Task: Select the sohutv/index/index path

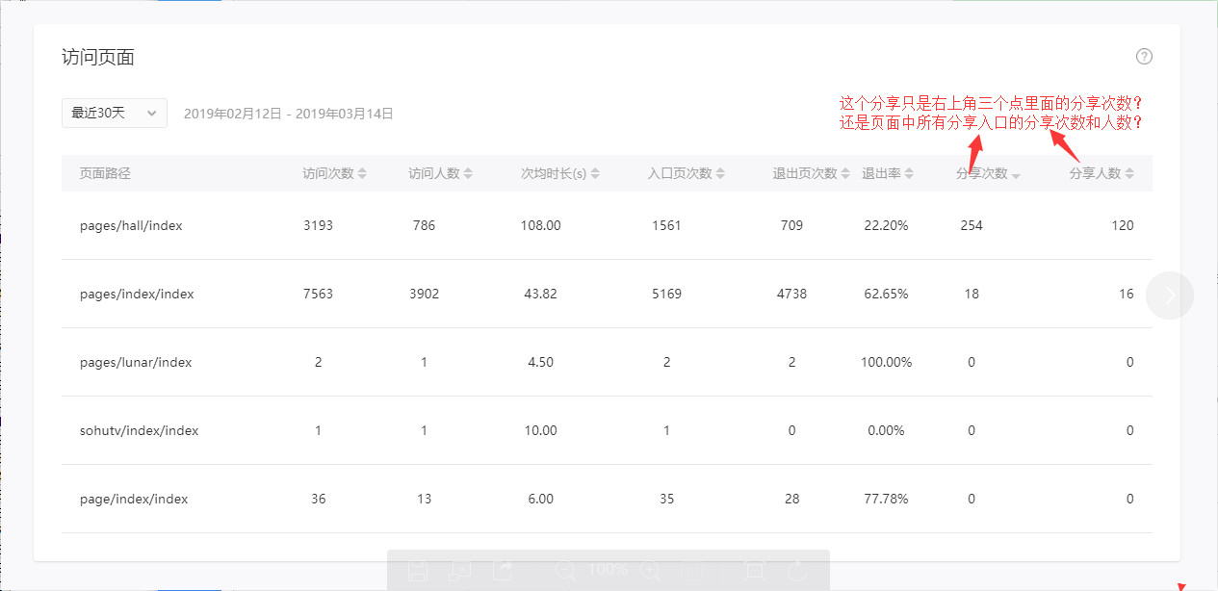Action: click(x=139, y=430)
